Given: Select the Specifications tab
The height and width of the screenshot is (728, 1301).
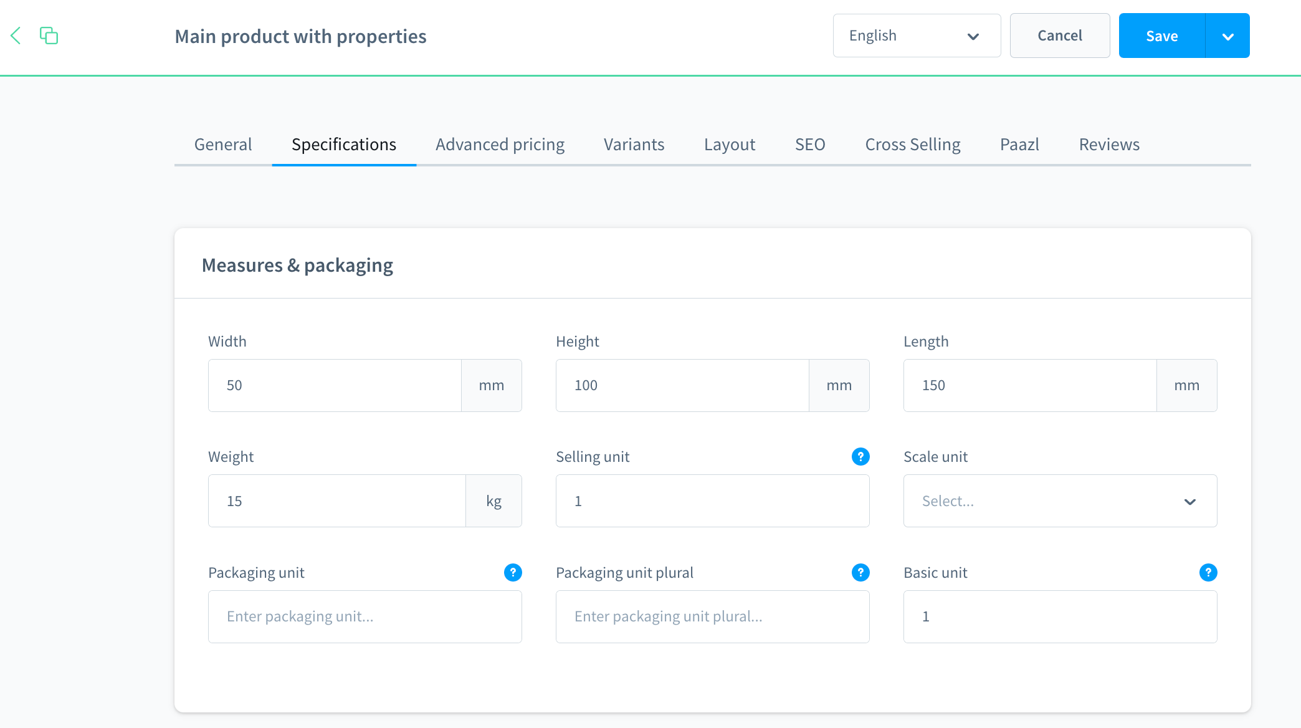Looking at the screenshot, I should 344,145.
